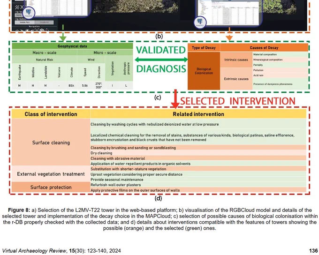This screenshot has height=255, width=319.
Task: Click the left database table thumbnail
Action: [57, 7]
